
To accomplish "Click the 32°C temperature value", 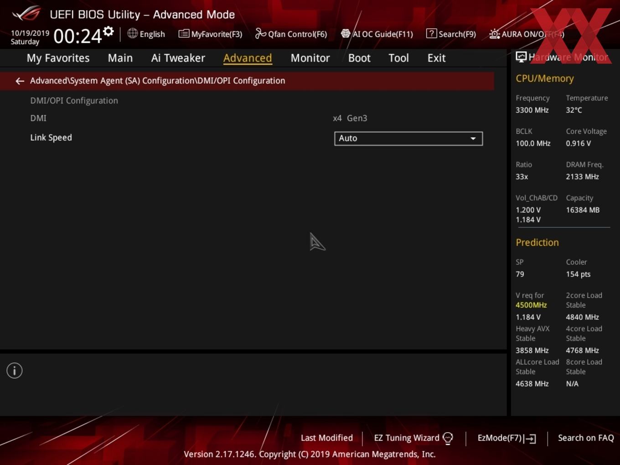I will coord(574,110).
